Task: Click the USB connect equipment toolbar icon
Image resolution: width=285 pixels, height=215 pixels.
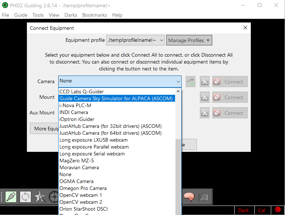Action: (11, 196)
